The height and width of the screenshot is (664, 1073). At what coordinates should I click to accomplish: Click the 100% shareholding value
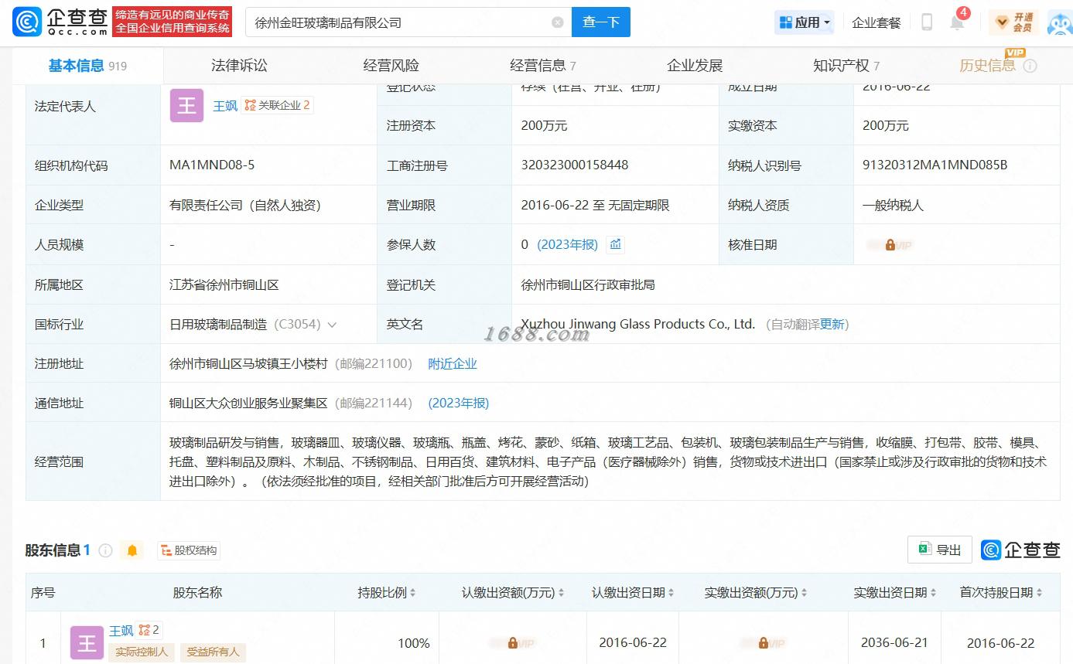pyautogui.click(x=414, y=643)
